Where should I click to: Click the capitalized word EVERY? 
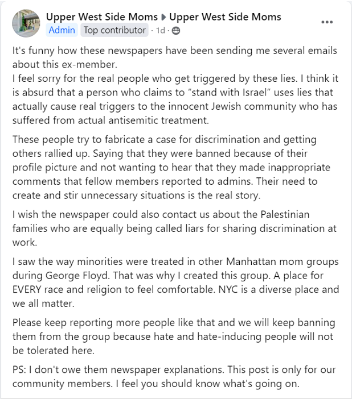(x=27, y=289)
